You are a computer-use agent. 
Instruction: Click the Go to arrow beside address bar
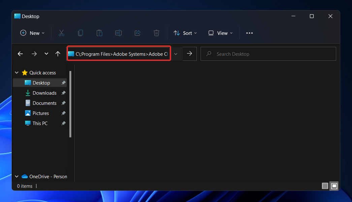coord(189,54)
